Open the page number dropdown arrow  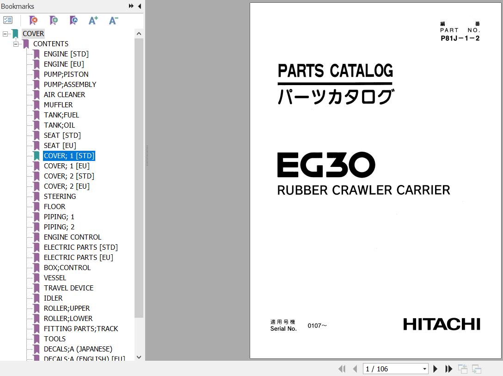424,369
